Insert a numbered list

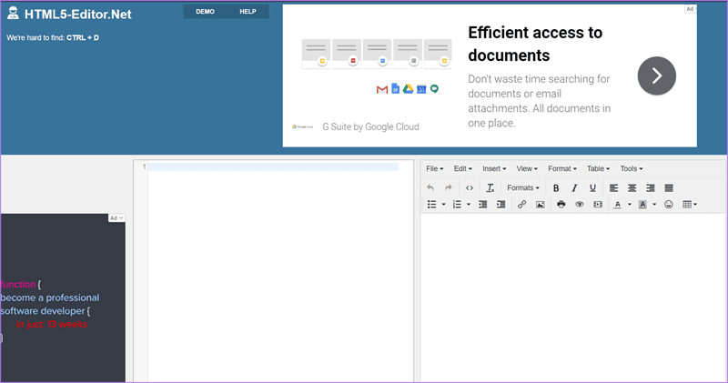click(x=457, y=205)
